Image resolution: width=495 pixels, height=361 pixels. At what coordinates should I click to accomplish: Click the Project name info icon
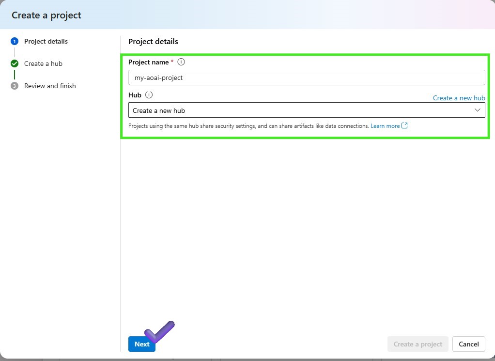(181, 62)
